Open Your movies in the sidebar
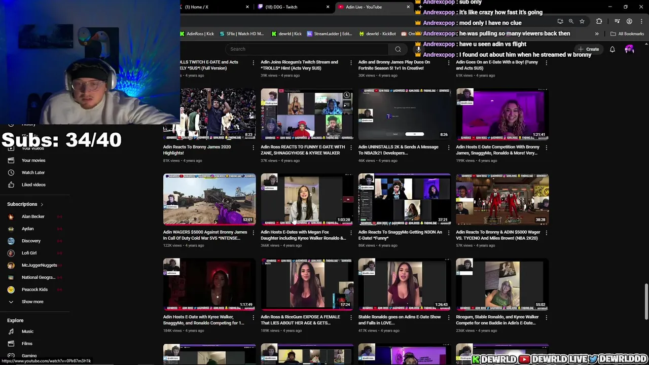This screenshot has width=649, height=365. (x=34, y=160)
